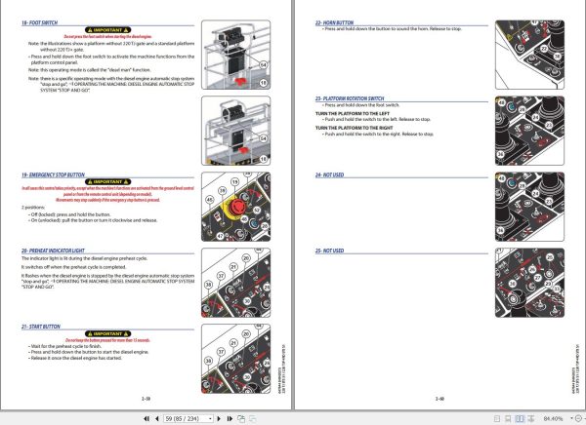Click the Start Button panel illustration
This screenshot has height=425, width=586.
[235, 359]
